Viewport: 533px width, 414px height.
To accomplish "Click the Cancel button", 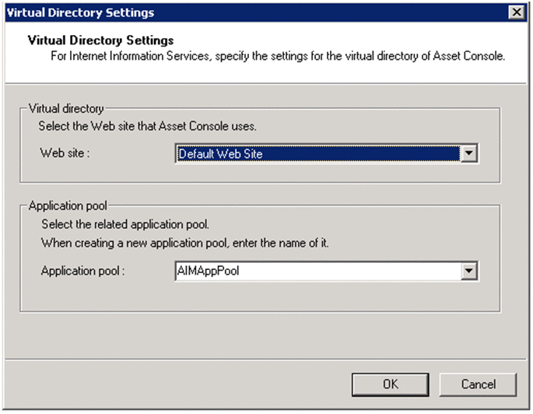I will (x=478, y=384).
